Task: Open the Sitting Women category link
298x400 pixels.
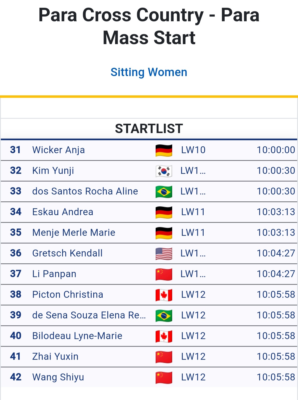Action: [x=149, y=72]
